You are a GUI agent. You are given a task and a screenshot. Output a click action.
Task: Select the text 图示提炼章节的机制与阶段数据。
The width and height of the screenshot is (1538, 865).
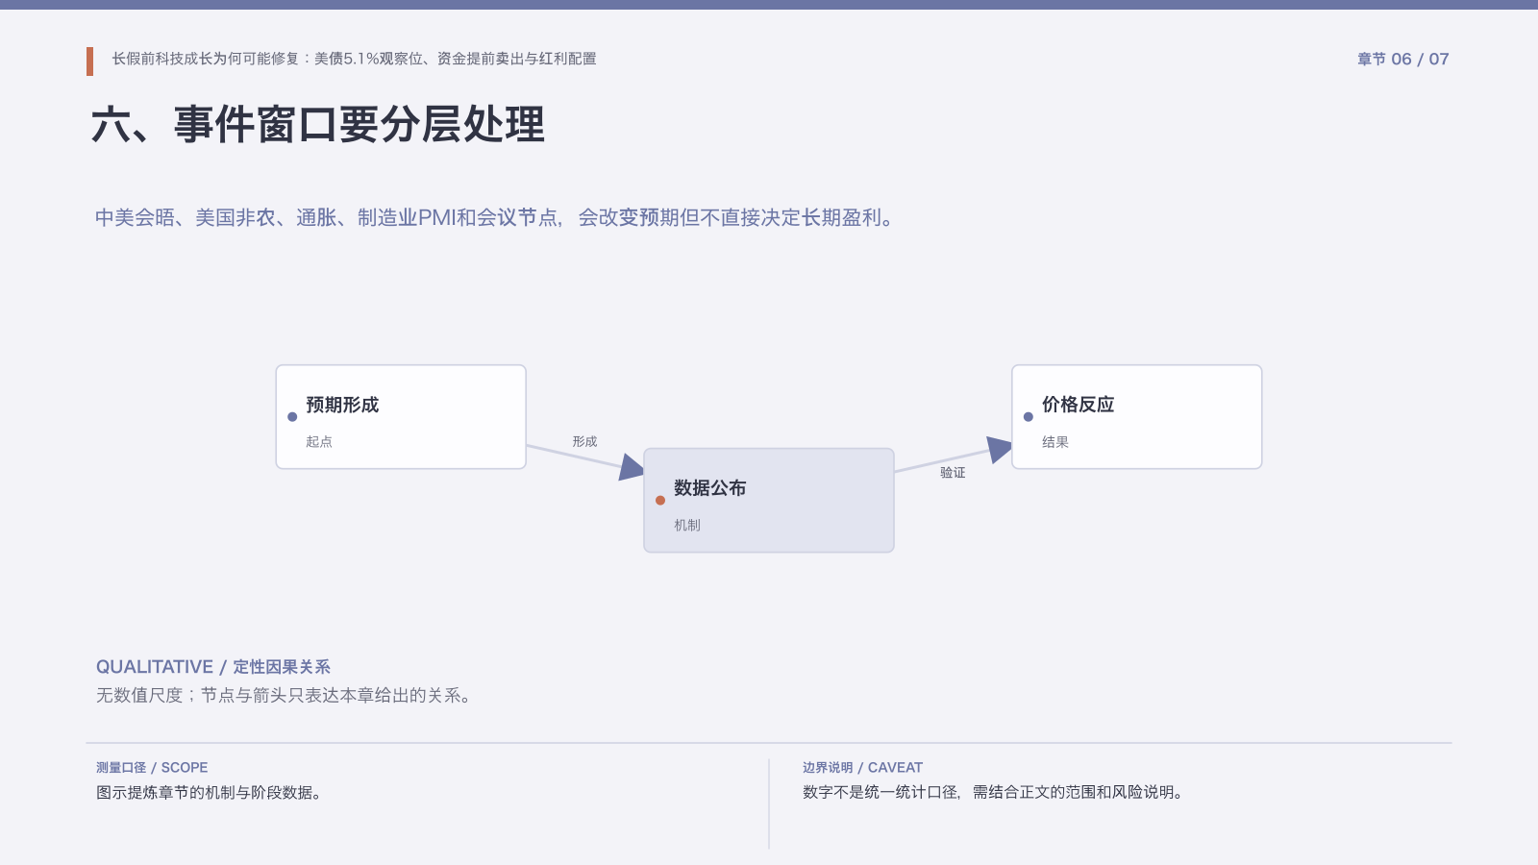point(210,792)
